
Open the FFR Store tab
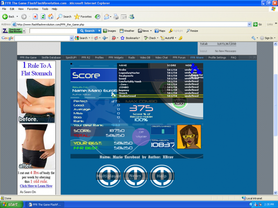coord(197,57)
